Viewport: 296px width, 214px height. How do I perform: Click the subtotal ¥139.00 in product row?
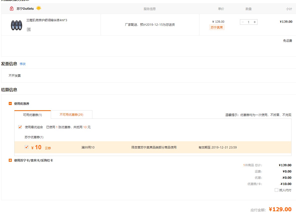[286, 22]
